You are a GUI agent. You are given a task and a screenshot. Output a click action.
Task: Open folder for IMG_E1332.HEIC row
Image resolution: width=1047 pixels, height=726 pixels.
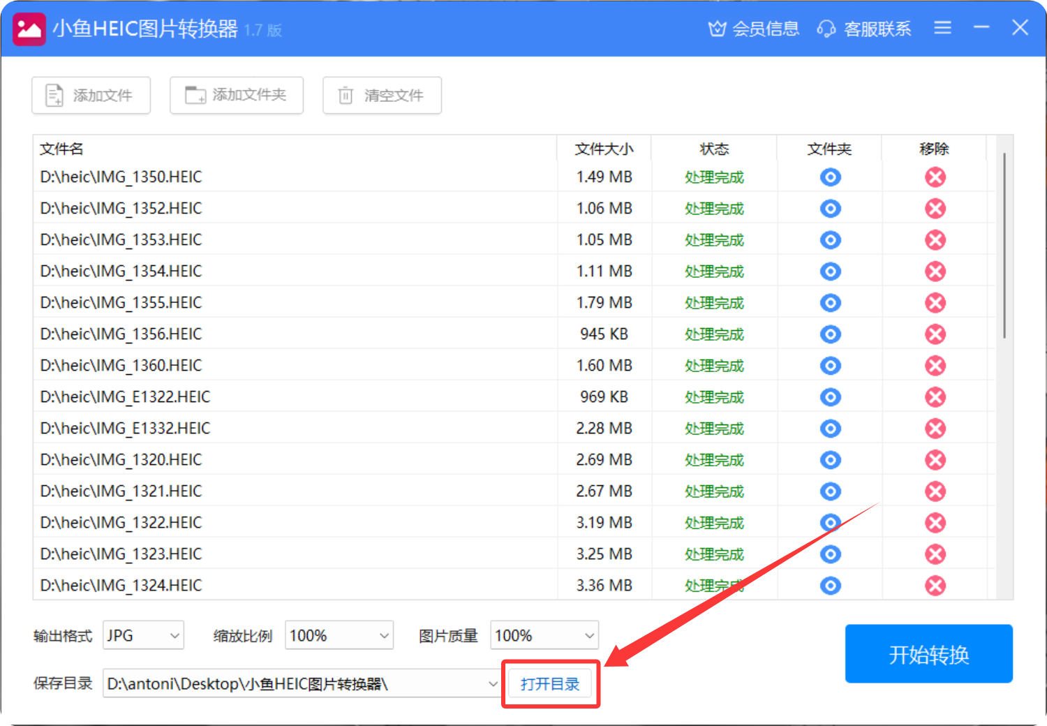(830, 429)
